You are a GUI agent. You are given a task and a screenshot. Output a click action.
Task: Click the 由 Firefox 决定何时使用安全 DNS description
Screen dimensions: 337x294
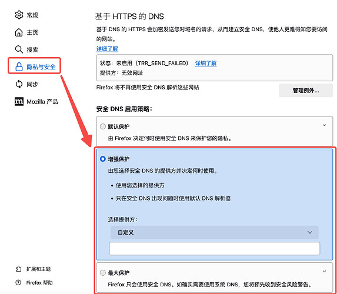tap(170, 138)
